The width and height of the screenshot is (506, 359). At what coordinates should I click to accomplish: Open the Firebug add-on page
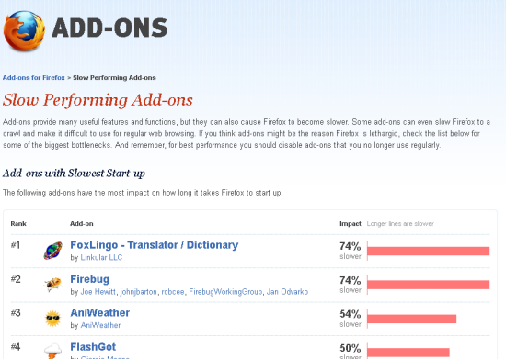tap(90, 279)
